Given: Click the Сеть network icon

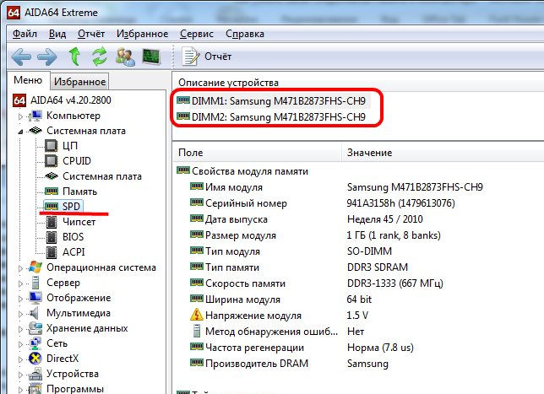Looking at the screenshot, I should tap(35, 343).
